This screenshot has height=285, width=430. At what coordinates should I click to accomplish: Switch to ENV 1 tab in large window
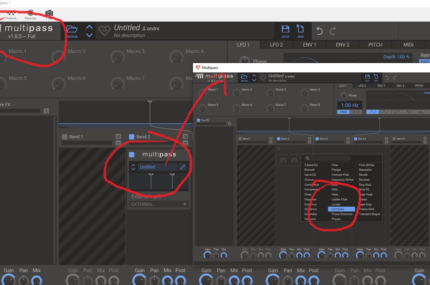pos(310,45)
